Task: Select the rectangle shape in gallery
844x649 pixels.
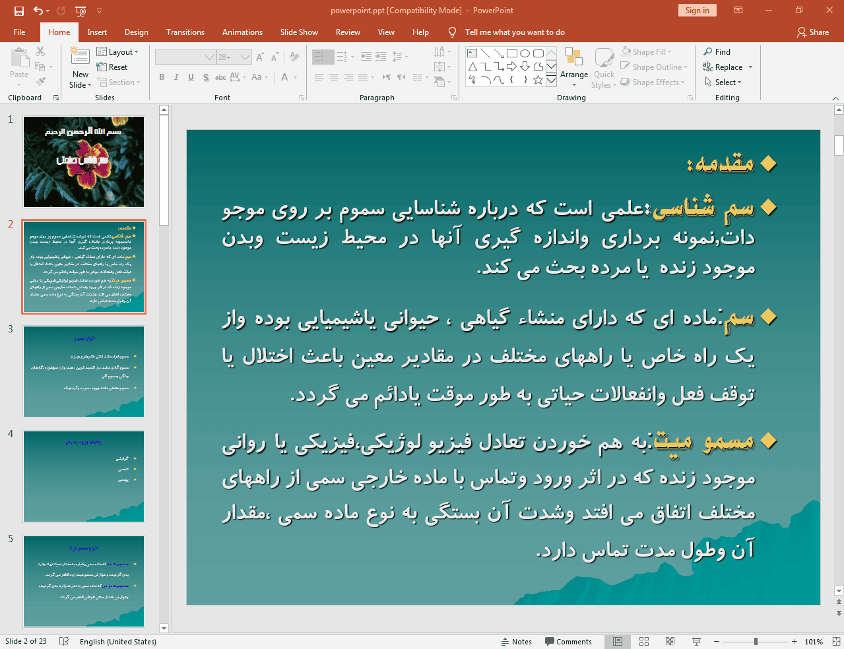Action: 511,53
